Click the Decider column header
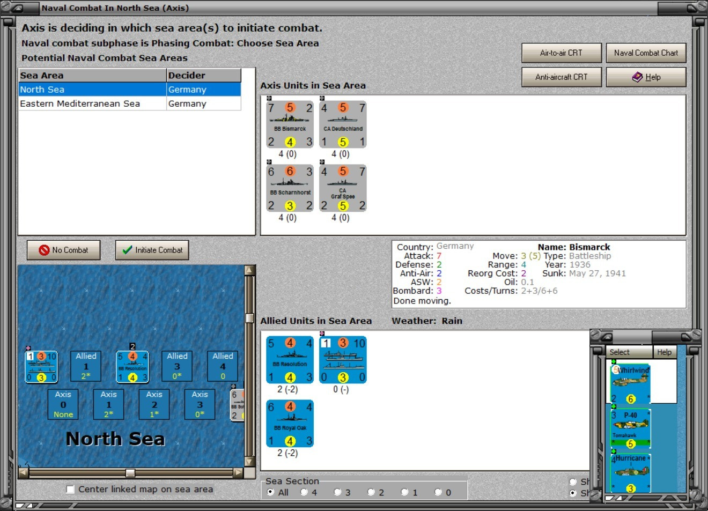 tap(204, 76)
